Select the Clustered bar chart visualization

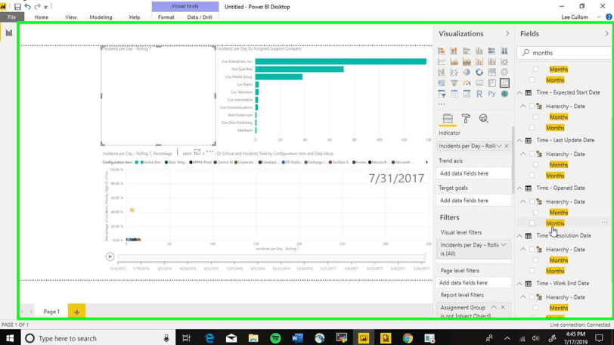(x=467, y=51)
